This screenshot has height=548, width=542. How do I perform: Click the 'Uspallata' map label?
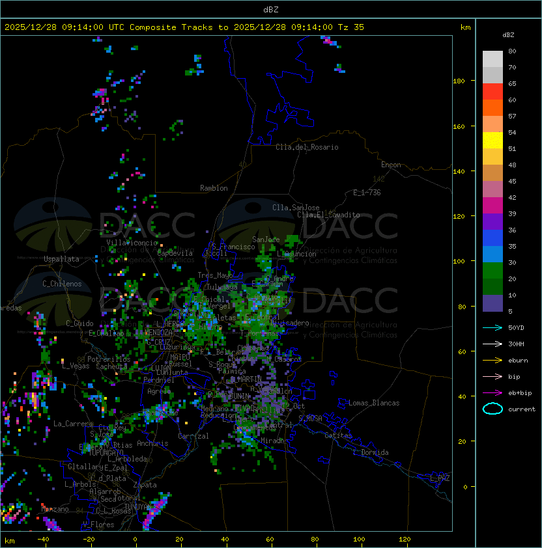(x=61, y=259)
